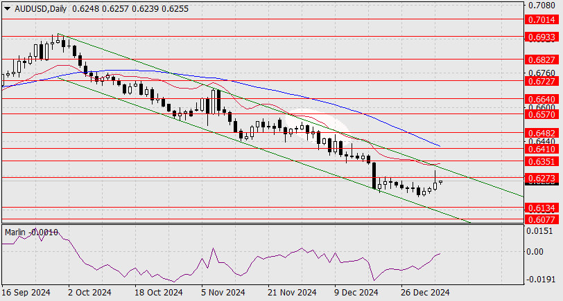Click the 0.7080 price scale value
Viewport: 563px width, 301px height.
tap(542, 6)
